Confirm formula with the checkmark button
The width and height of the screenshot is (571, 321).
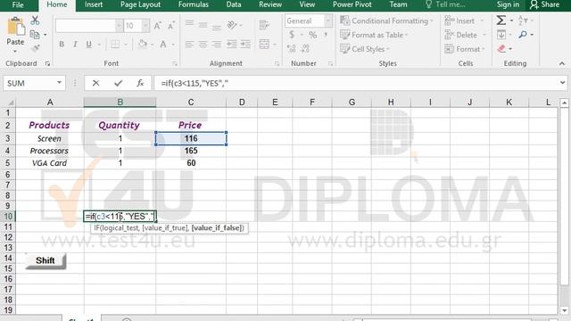(118, 83)
